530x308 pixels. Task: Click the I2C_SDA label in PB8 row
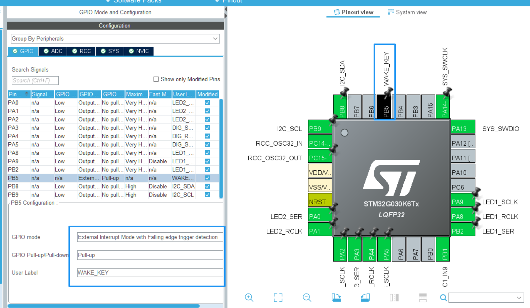pyautogui.click(x=183, y=186)
